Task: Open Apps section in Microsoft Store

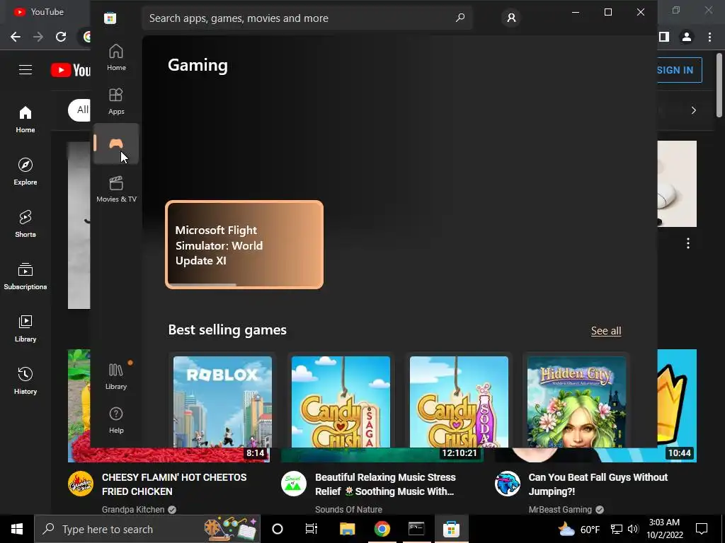Action: tap(116, 101)
